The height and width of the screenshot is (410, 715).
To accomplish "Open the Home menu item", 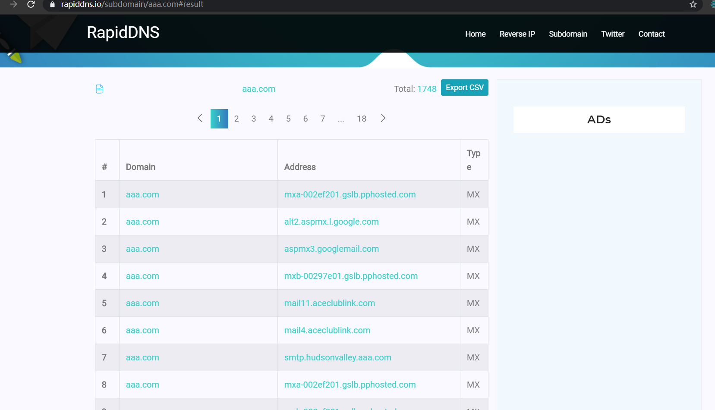I will click(476, 34).
